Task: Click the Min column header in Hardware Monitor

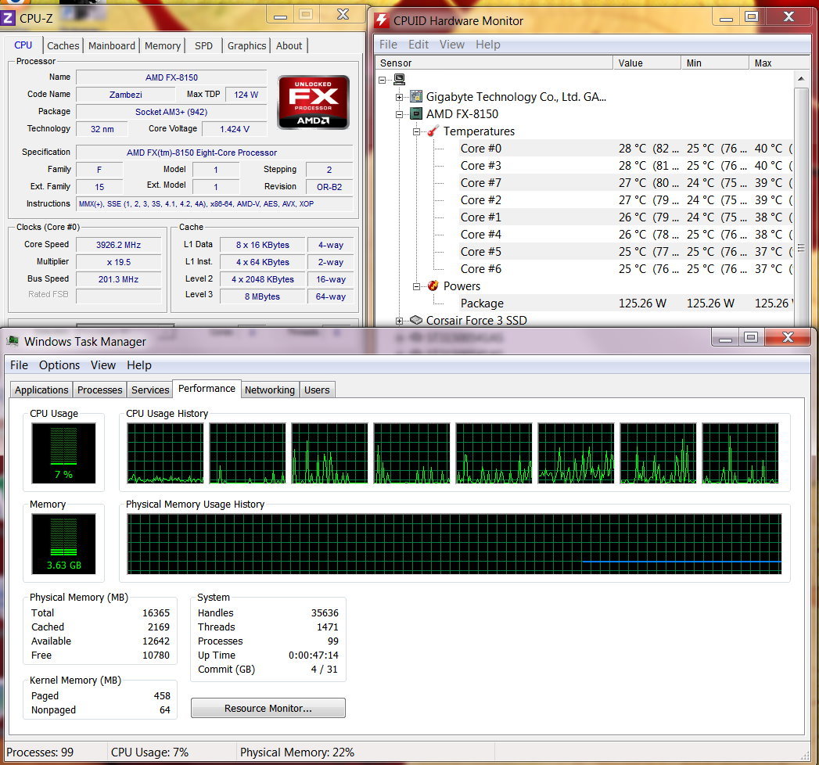Action: tap(715, 63)
